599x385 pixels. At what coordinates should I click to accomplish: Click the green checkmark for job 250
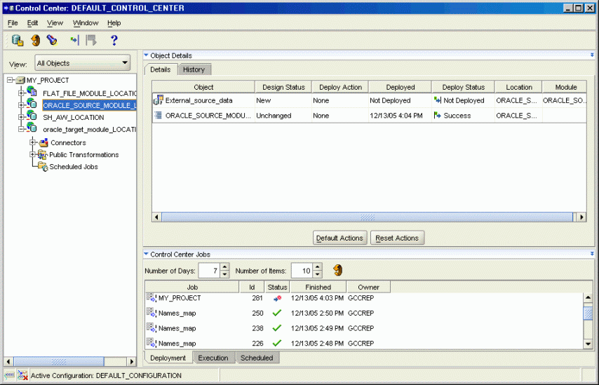[x=277, y=313]
